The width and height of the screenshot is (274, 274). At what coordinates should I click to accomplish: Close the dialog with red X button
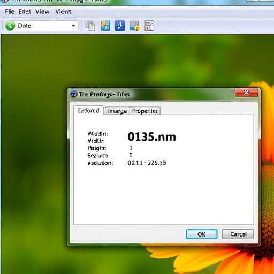246,93
